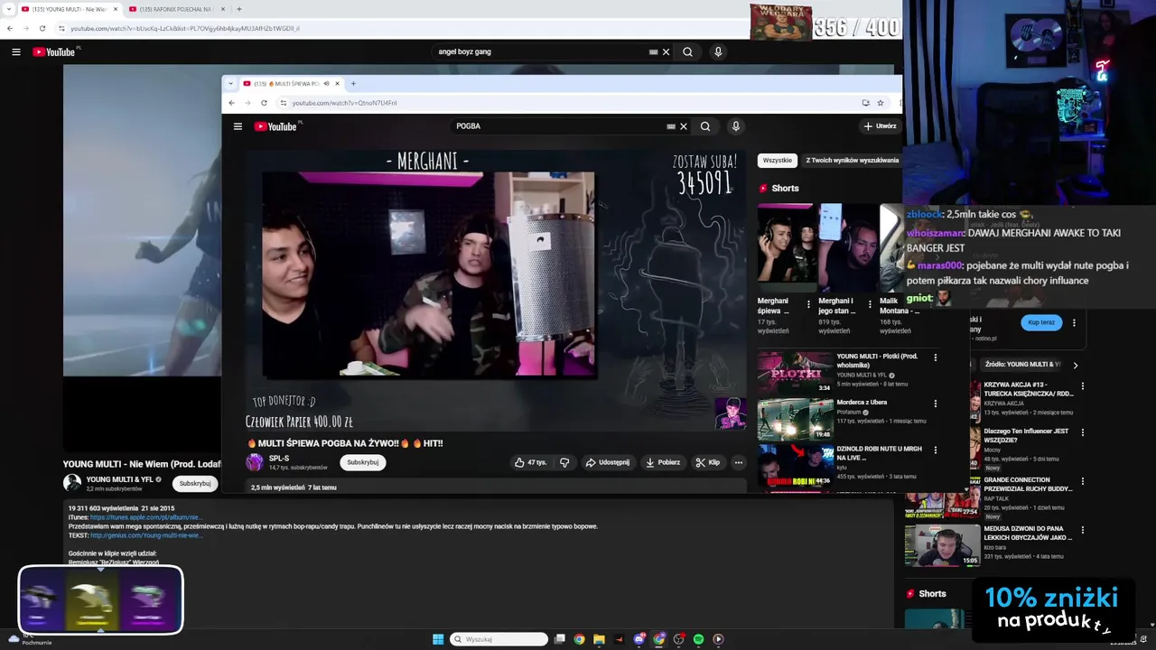Open Morderca z Ubera thumbnail

(x=795, y=418)
